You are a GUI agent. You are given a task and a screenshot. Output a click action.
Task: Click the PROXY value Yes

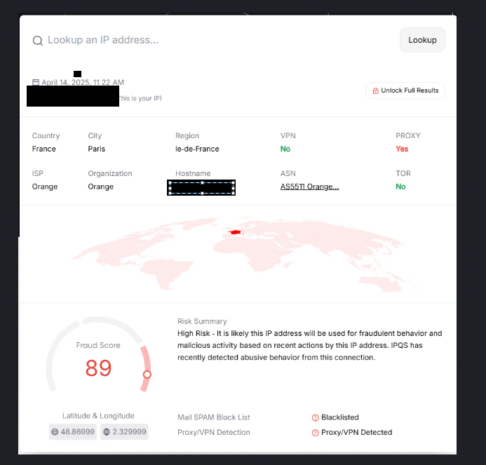402,149
